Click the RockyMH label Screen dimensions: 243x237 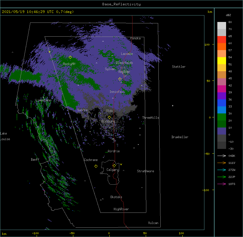tap(69, 64)
